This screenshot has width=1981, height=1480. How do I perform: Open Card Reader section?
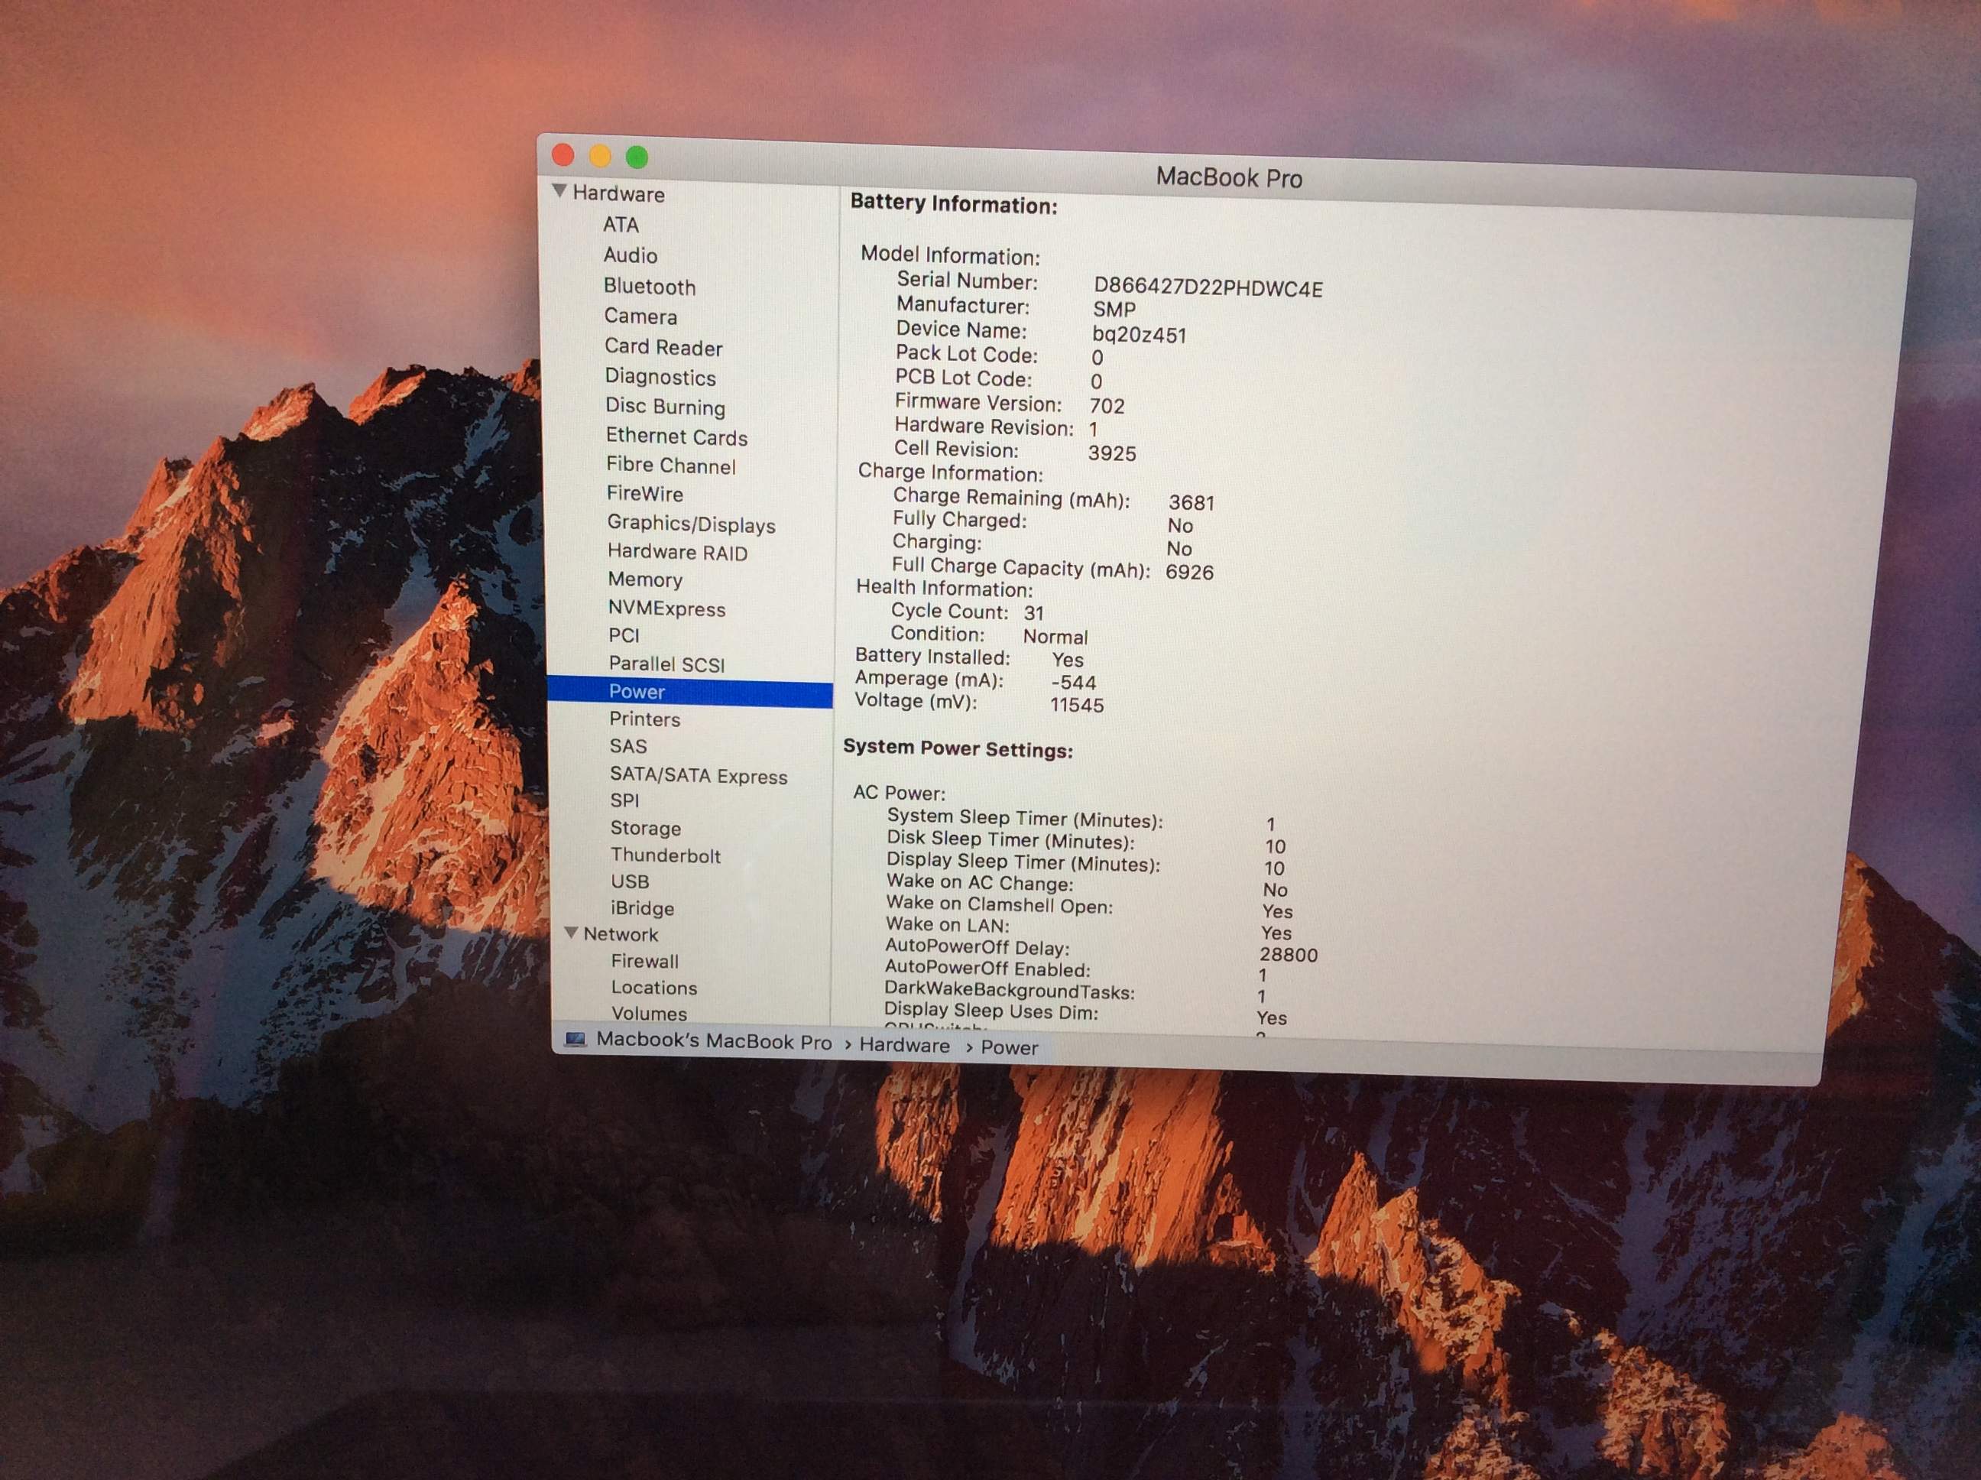coord(663,348)
